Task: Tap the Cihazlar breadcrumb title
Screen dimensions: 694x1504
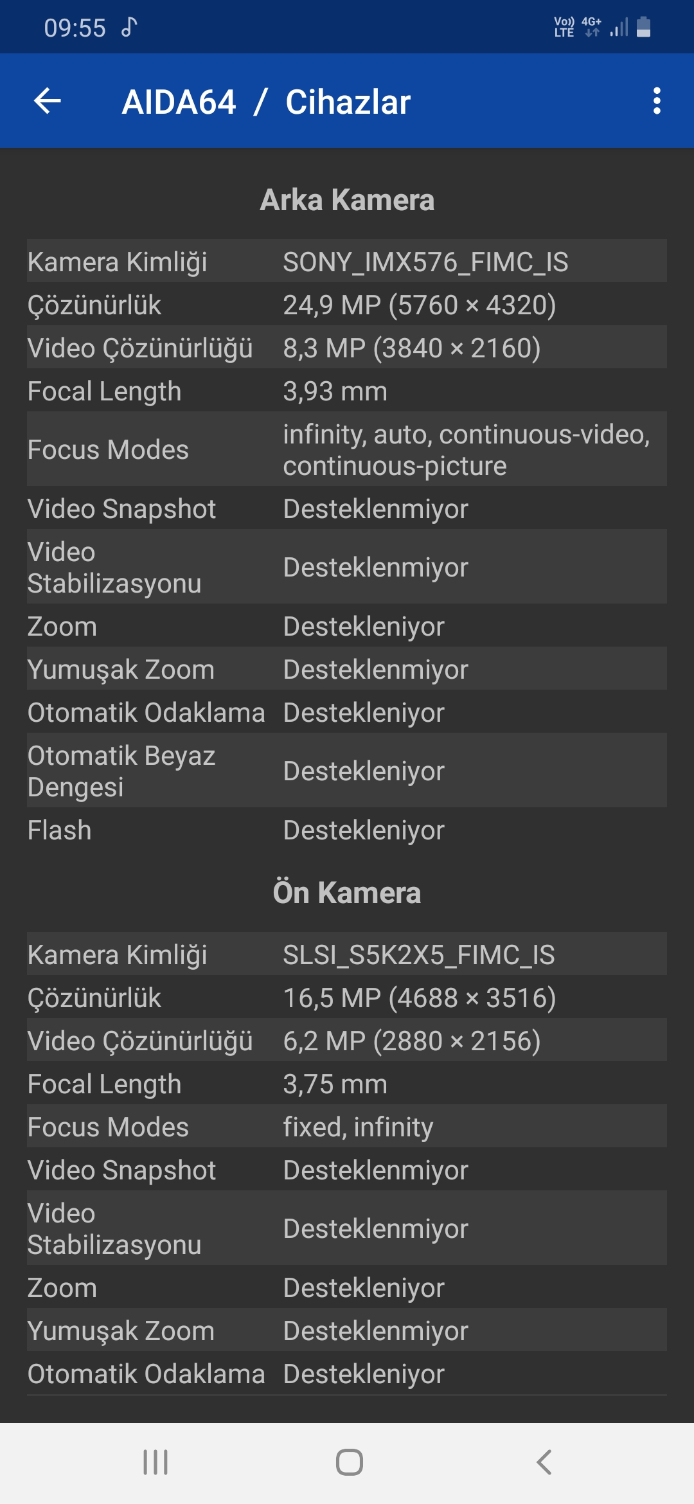Action: click(348, 102)
